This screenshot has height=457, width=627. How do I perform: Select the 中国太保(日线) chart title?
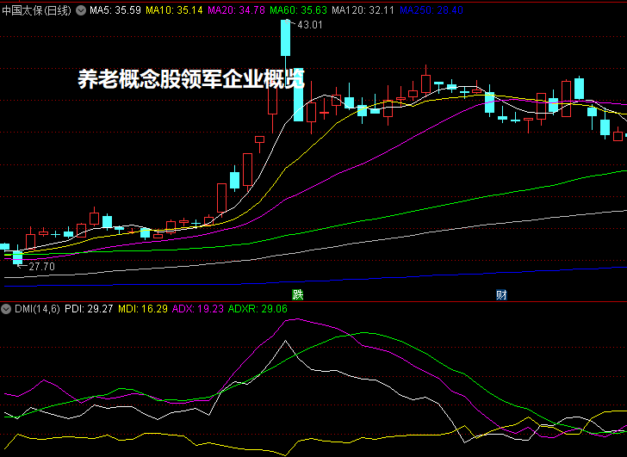[37, 10]
